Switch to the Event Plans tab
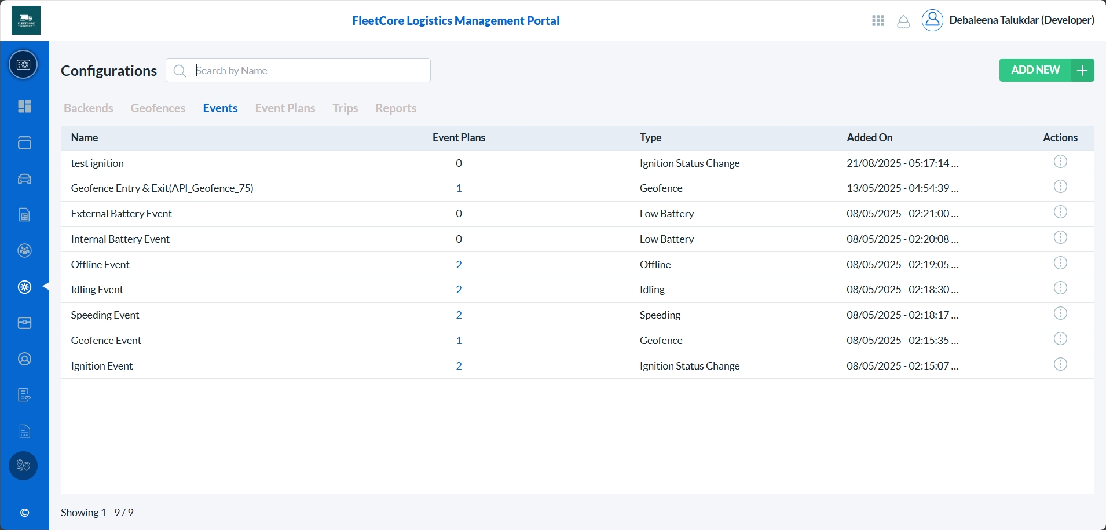 pos(285,108)
